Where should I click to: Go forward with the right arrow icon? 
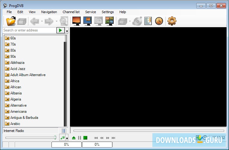point(49,21)
